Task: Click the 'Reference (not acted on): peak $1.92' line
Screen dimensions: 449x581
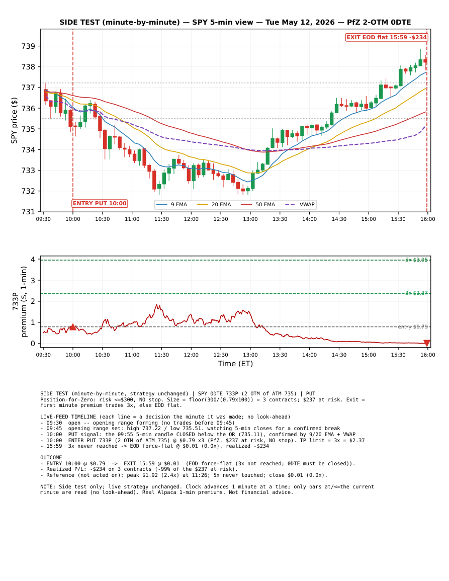Action: point(184,475)
